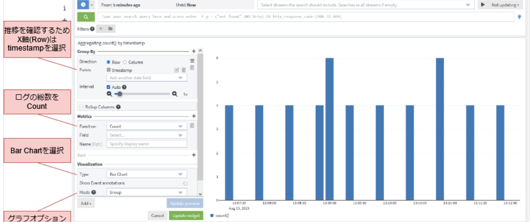The width and height of the screenshot is (530, 222).
Task: Select the Column direction radio button
Action: [x=125, y=62]
